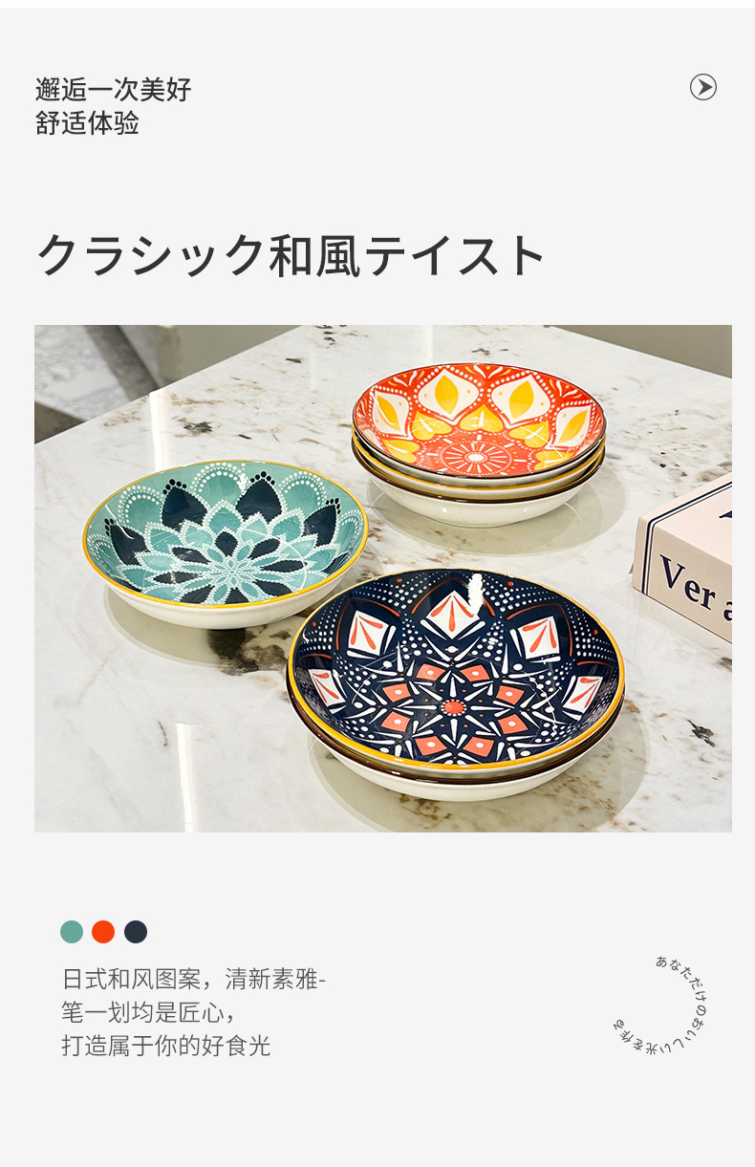Click the クラシック和風テイスト heading
Viewport: 755px width, 1167px height.
coord(291,255)
